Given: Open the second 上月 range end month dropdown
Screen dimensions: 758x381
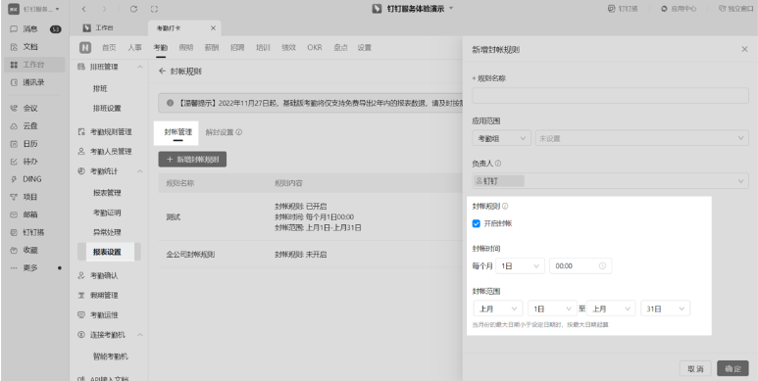Looking at the screenshot, I should [x=612, y=309].
